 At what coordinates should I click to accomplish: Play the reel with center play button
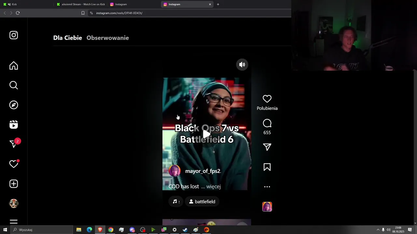(x=207, y=134)
